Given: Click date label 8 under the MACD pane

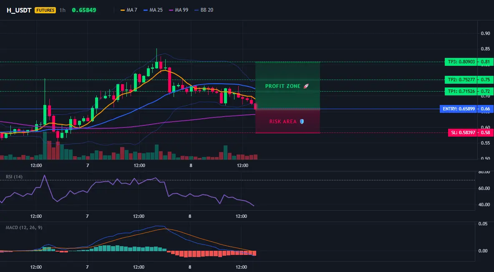Looking at the screenshot, I should pyautogui.click(x=190, y=267).
